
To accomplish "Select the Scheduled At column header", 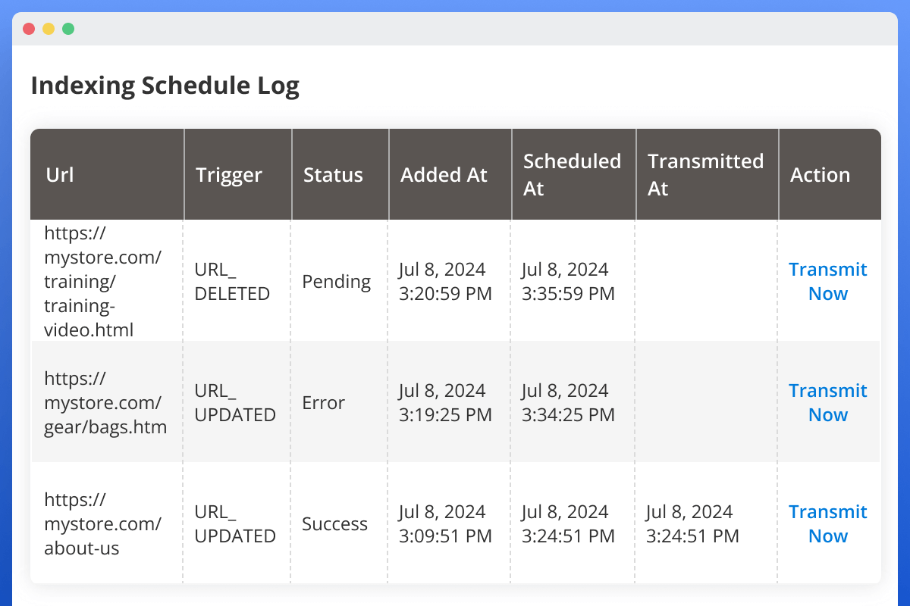I will [x=573, y=174].
